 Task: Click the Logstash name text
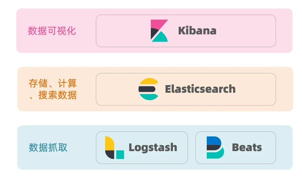(x=153, y=148)
